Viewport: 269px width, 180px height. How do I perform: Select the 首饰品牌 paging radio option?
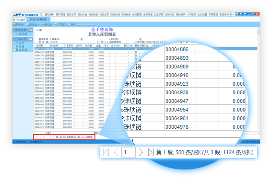point(14,50)
